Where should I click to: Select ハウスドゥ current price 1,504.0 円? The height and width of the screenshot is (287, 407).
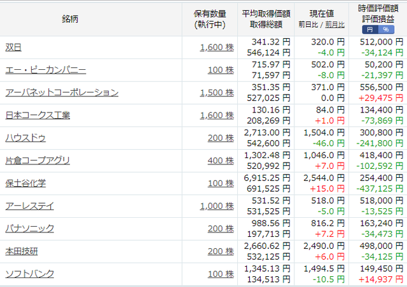(x=324, y=133)
